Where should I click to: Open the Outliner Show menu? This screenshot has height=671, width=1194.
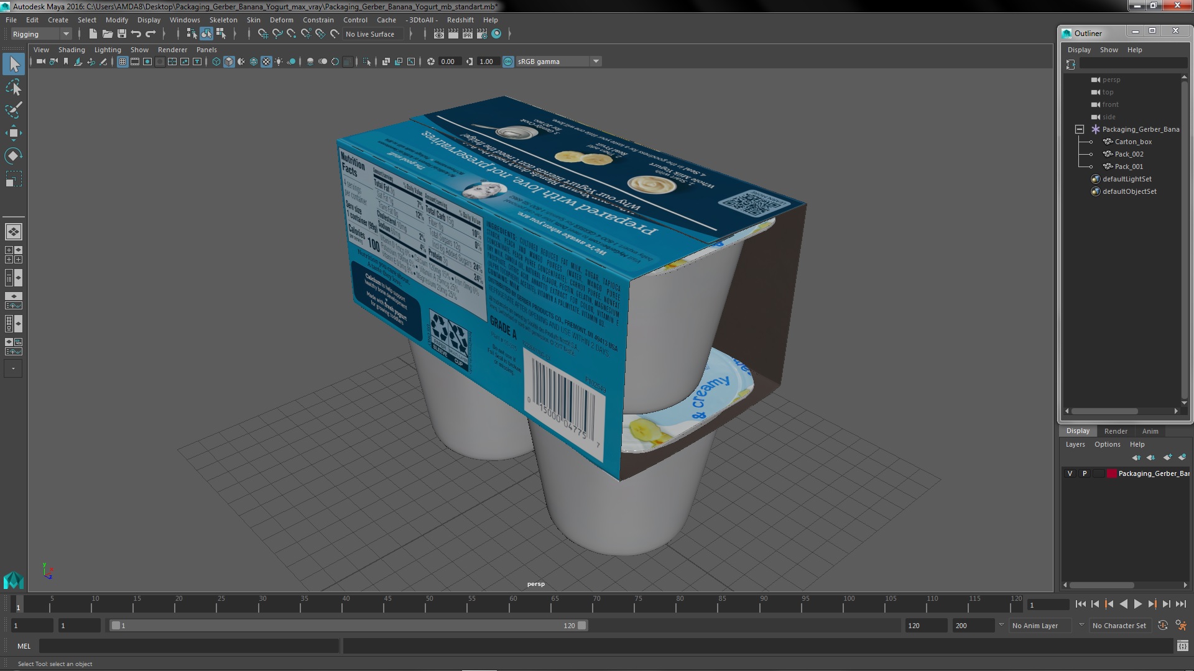click(x=1109, y=50)
